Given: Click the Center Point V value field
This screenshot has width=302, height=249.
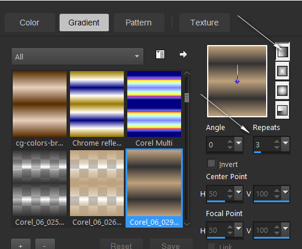Looking at the screenshot, I should 263,194.
